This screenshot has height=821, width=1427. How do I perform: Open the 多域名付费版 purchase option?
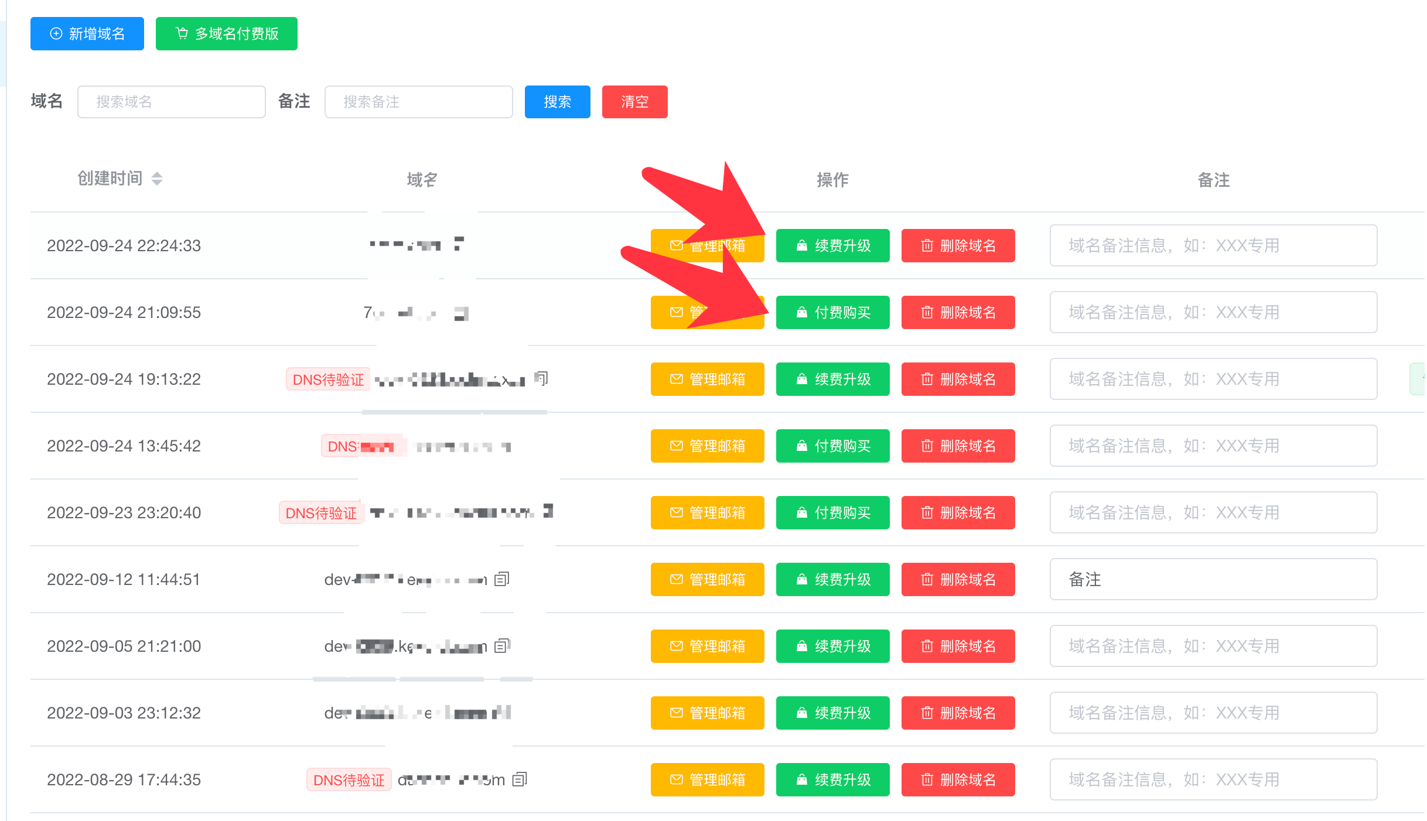227,34
